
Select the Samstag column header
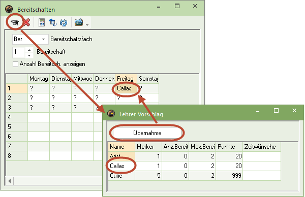coord(148,79)
